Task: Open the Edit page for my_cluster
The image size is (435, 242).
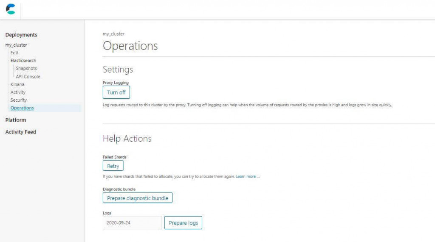Action: pyautogui.click(x=14, y=53)
